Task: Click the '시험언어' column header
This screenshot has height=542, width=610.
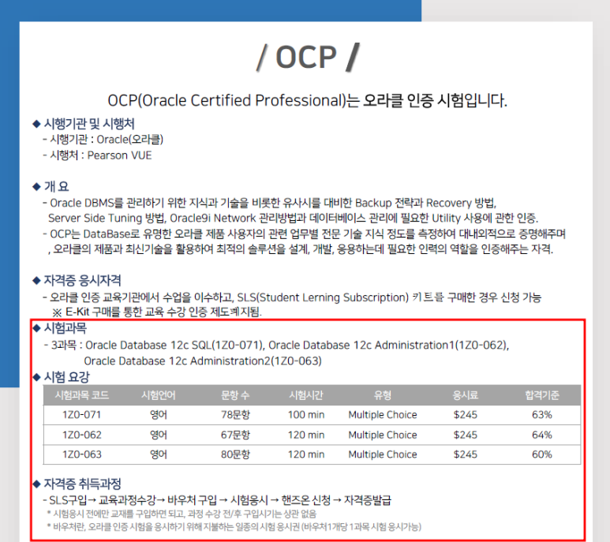Action: 159,395
